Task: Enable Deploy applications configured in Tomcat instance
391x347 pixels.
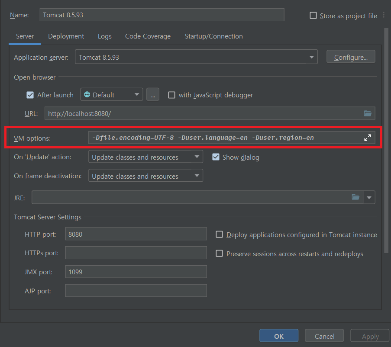Action: pyautogui.click(x=219, y=235)
